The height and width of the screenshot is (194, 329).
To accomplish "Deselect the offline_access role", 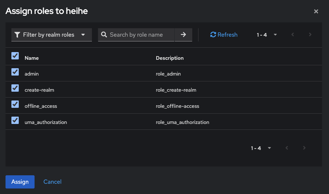I will pos(15,104).
